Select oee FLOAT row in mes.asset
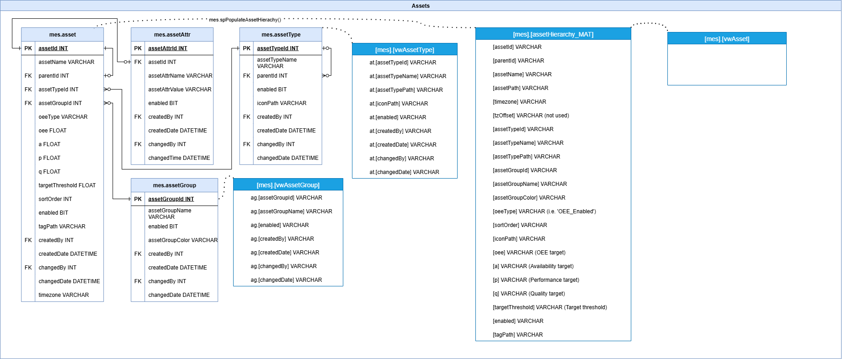This screenshot has height=359, width=842. coord(63,131)
